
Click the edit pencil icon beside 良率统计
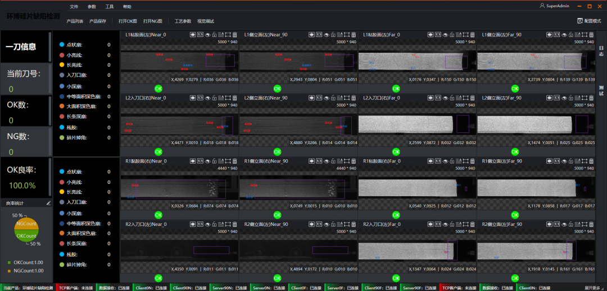coord(48,202)
